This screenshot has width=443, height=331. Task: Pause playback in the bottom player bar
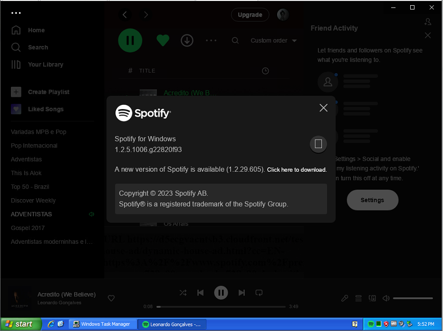[221, 293]
